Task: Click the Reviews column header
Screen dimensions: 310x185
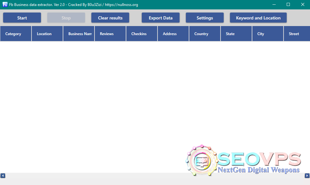Action: coord(110,34)
